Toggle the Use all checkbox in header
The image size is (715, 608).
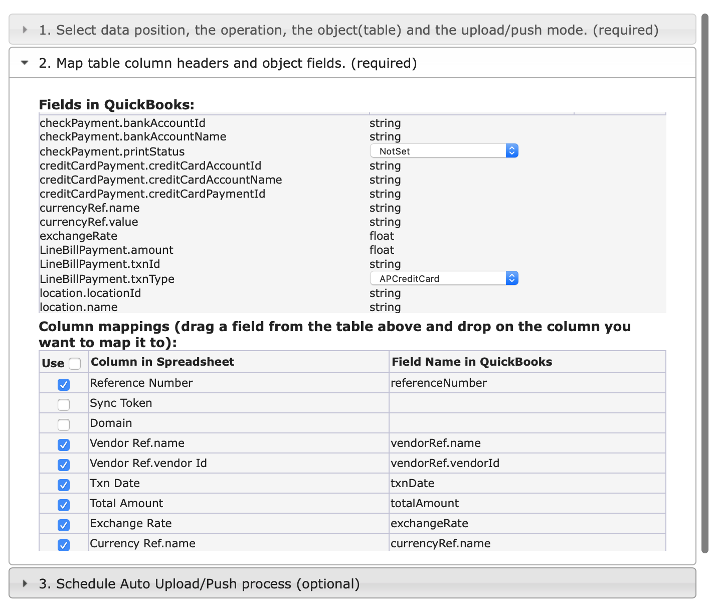click(75, 363)
